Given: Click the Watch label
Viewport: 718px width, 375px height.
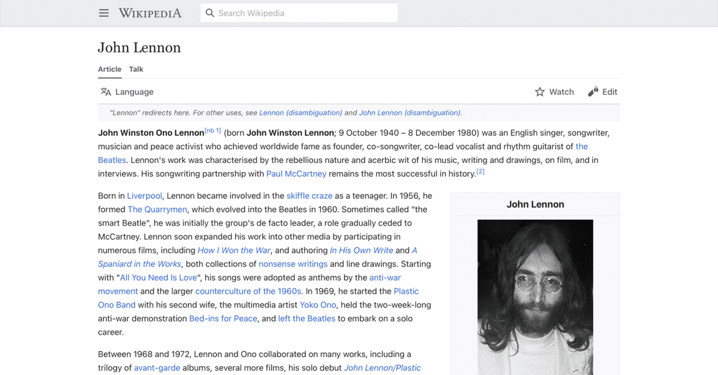Looking at the screenshot, I should pyautogui.click(x=561, y=92).
